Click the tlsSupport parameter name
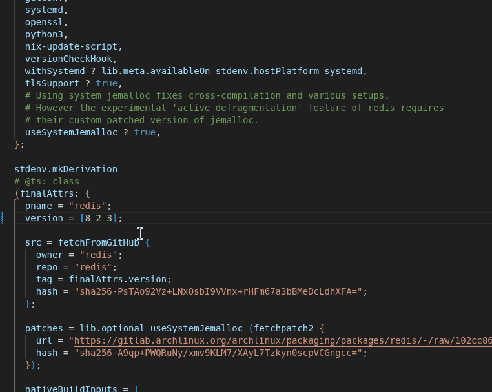The image size is (492, 392). (x=52, y=83)
